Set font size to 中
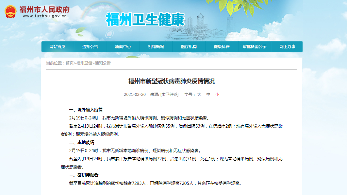The image size is (347, 195). (x=208, y=95)
